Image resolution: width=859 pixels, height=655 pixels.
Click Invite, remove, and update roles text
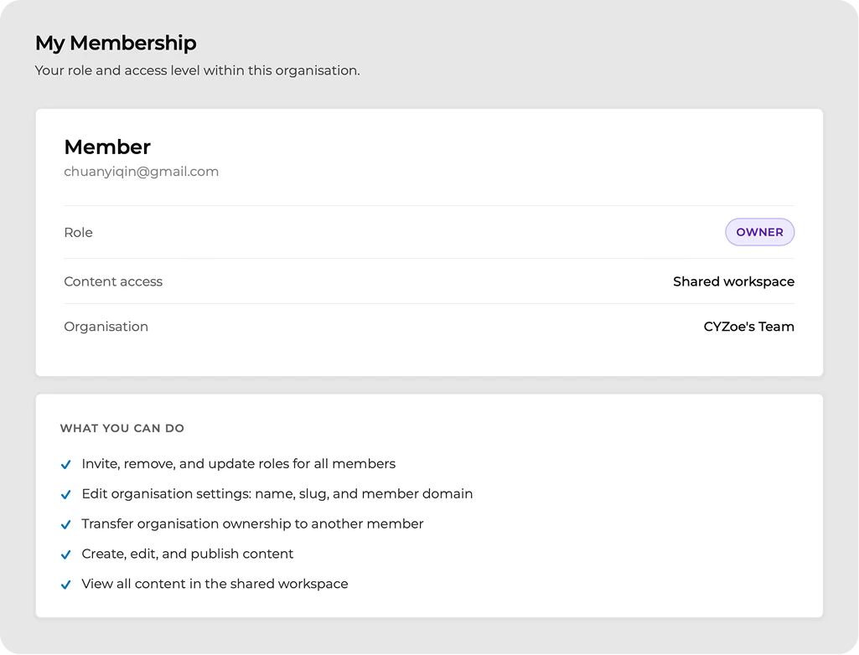[239, 464]
